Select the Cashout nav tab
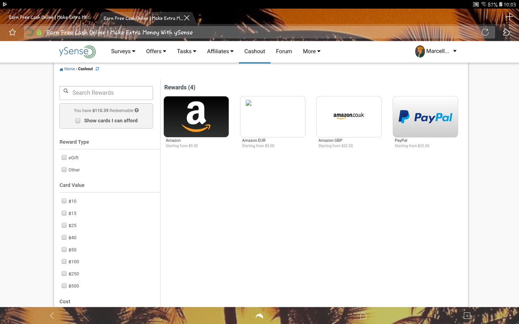 (x=255, y=51)
